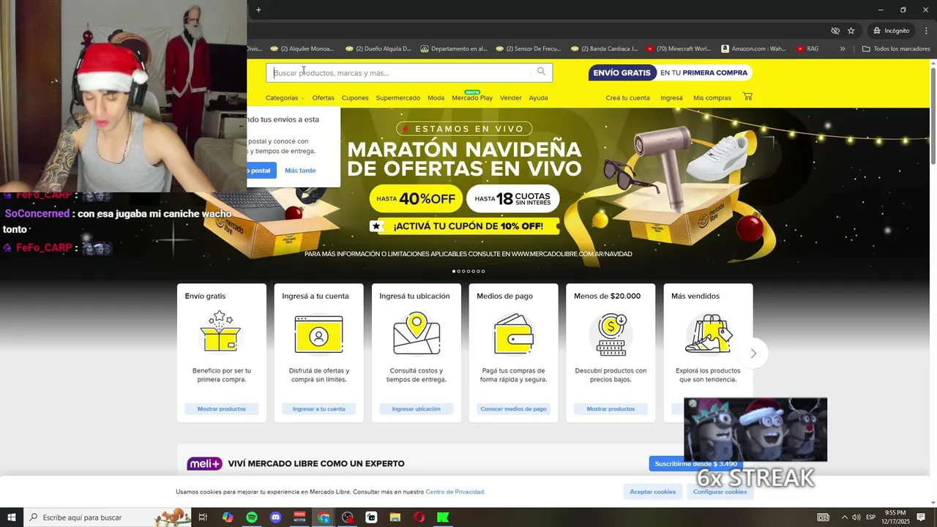Click the Ingresar ubicación button
This screenshot has height=527, width=937.
tap(416, 409)
